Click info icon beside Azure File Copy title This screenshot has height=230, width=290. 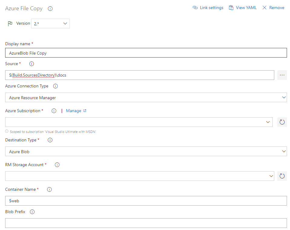(50, 9)
